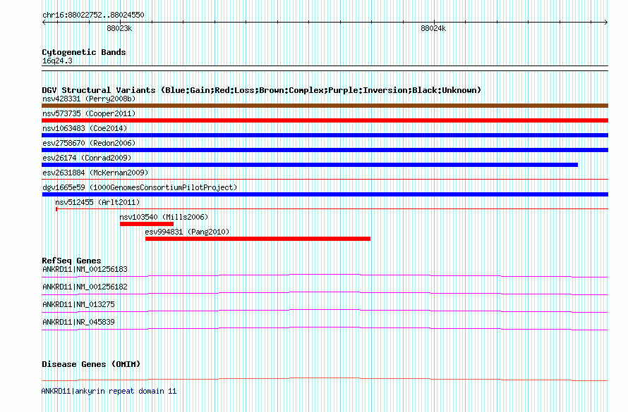Open variant nsv428331 (Perry2008b) label
The image size is (628, 412).
pyautogui.click(x=89, y=99)
